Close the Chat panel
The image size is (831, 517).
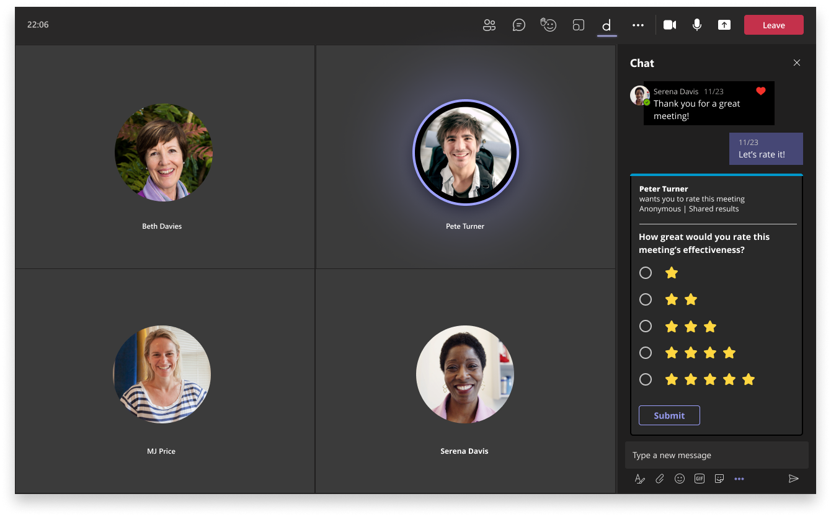click(x=797, y=63)
